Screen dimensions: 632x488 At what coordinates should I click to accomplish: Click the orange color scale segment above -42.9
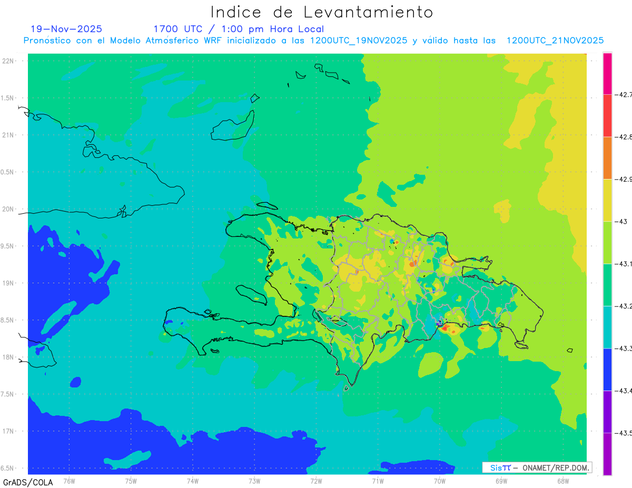point(607,158)
